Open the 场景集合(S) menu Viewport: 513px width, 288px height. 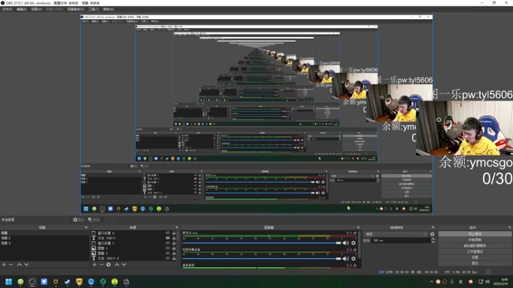76,9
